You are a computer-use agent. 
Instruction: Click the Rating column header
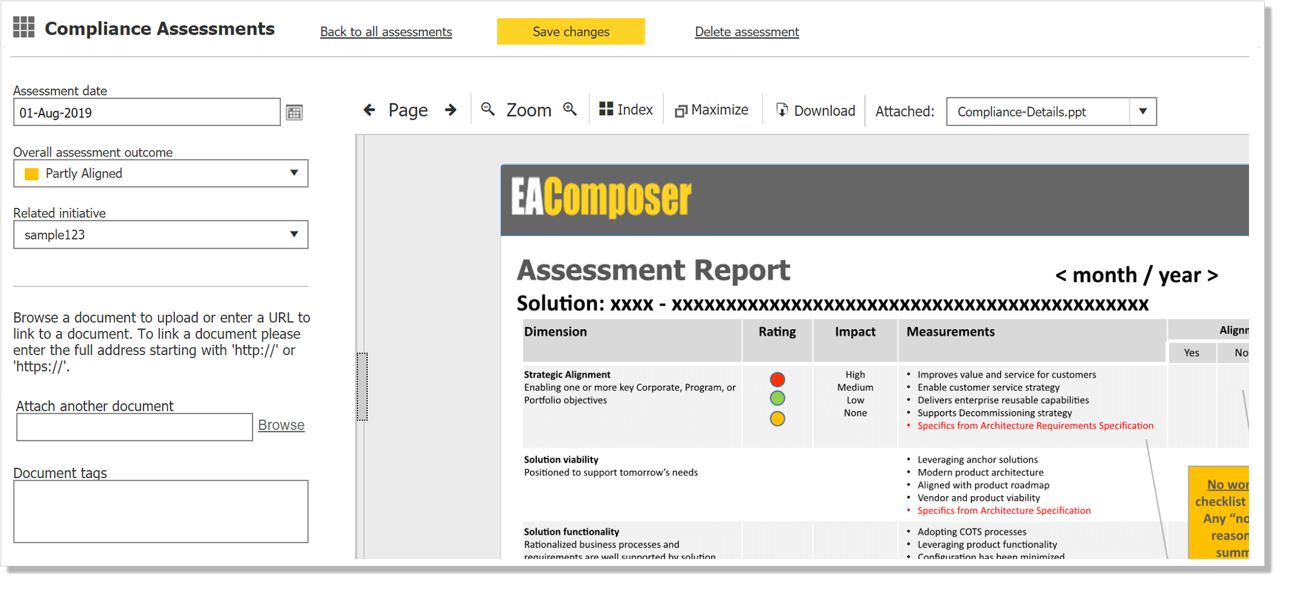point(777,332)
